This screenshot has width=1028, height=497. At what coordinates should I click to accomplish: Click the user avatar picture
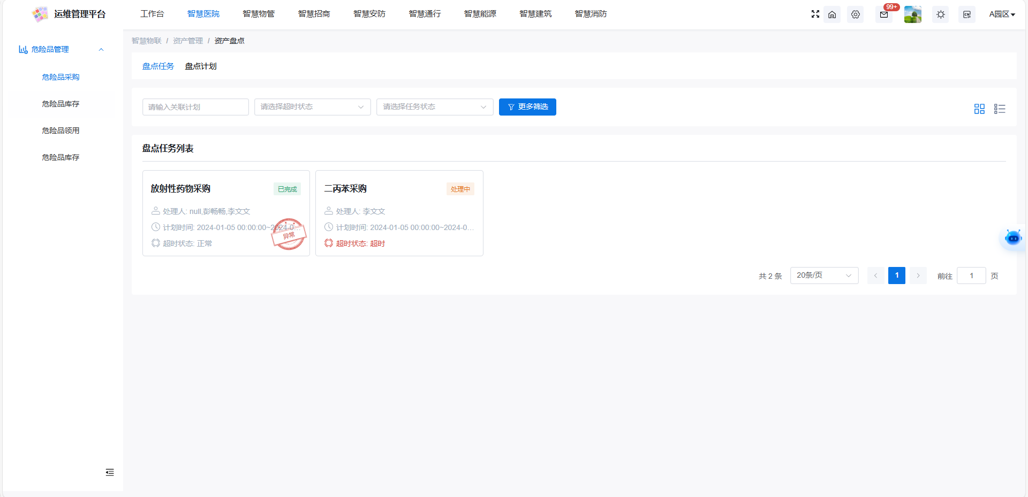click(913, 14)
